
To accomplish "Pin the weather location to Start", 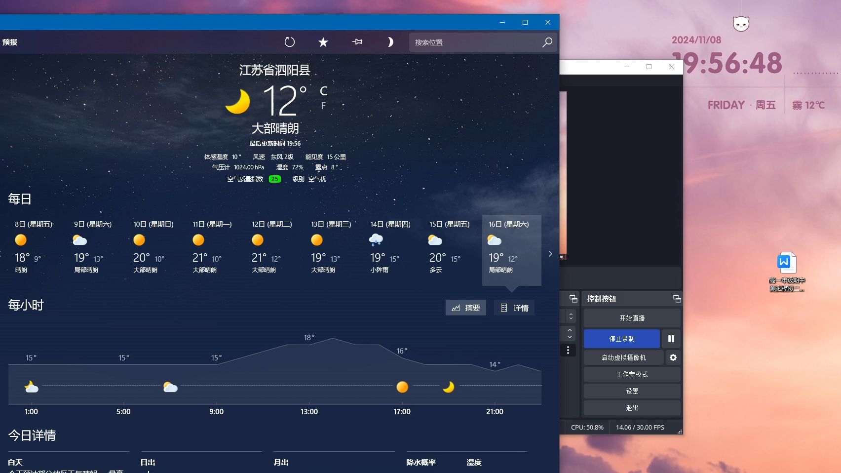I will coord(357,42).
